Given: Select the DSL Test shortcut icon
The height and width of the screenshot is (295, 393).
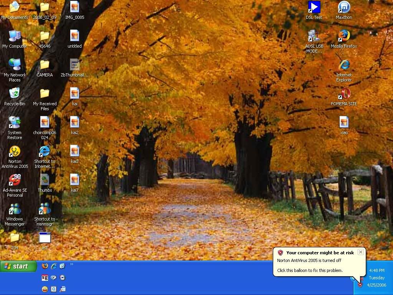Looking at the screenshot, I should 314,8.
